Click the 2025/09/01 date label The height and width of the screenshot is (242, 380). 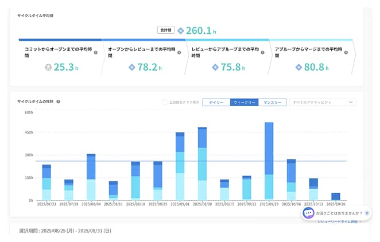(180, 204)
